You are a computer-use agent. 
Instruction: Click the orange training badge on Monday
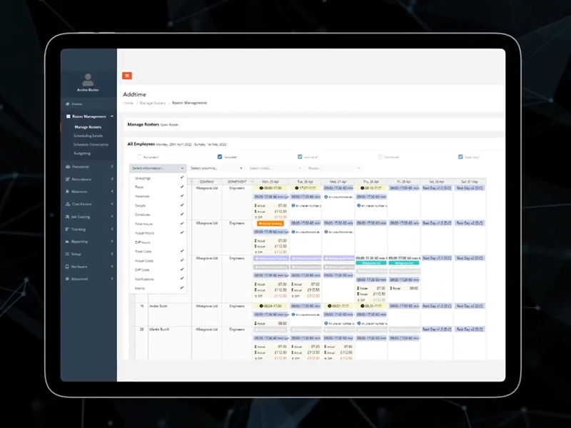pyautogui.click(x=271, y=223)
